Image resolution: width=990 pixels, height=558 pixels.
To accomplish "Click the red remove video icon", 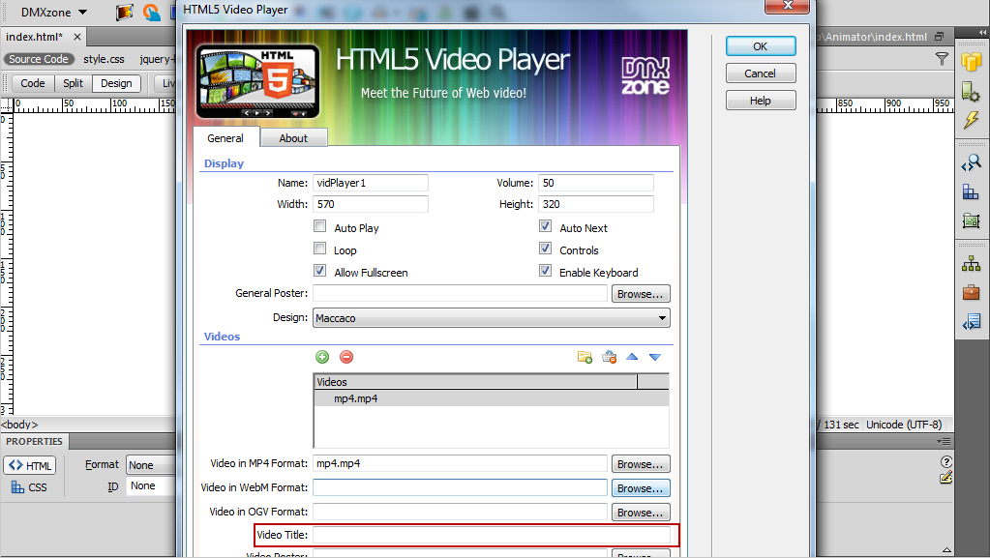I will (x=346, y=357).
